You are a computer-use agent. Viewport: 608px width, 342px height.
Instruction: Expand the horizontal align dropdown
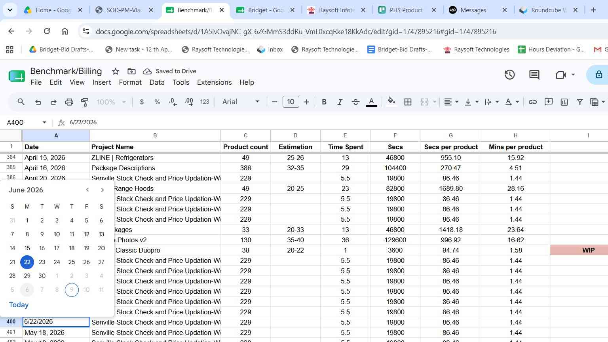point(451,102)
